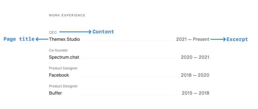Click the 2020 — 2021 date range
This screenshot has width=258, height=109.
(195, 57)
